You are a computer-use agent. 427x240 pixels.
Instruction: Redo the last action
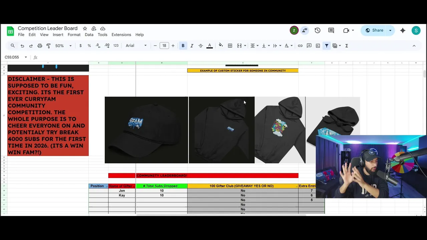(x=31, y=46)
